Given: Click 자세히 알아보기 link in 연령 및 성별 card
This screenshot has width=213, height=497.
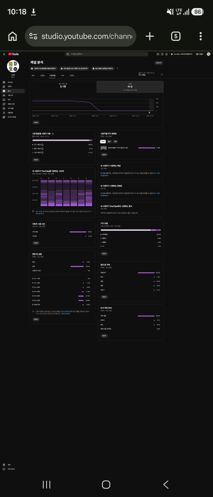Looking at the screenshot, I should coord(65,313).
